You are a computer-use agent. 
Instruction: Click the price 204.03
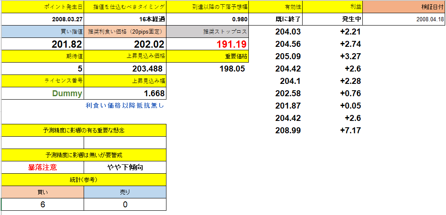point(288,32)
